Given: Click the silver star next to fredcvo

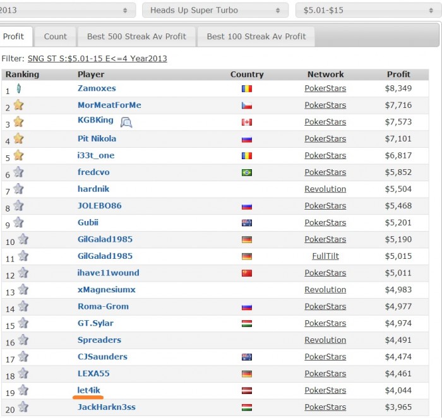Looking at the screenshot, I should 18,172.
